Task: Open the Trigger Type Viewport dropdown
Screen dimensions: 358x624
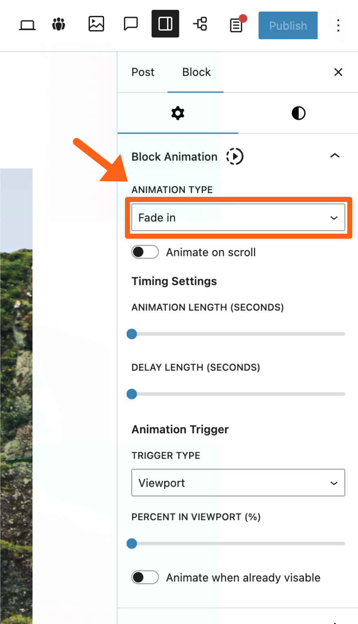Action: tap(238, 483)
